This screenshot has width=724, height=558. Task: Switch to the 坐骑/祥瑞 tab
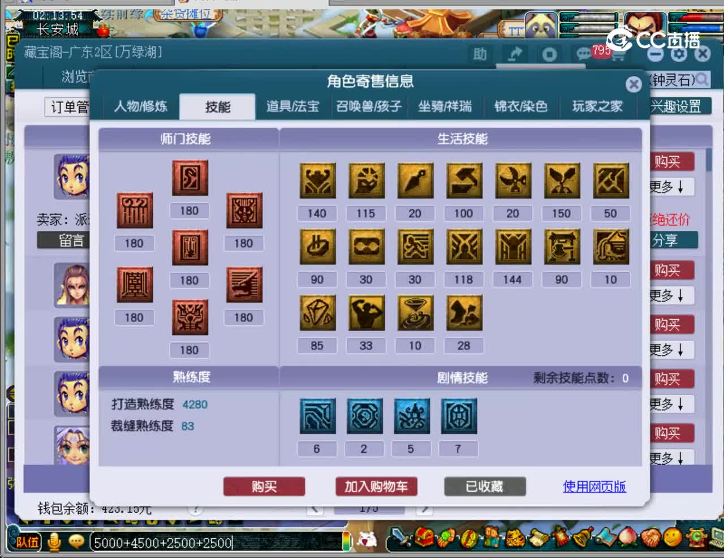pyautogui.click(x=445, y=106)
